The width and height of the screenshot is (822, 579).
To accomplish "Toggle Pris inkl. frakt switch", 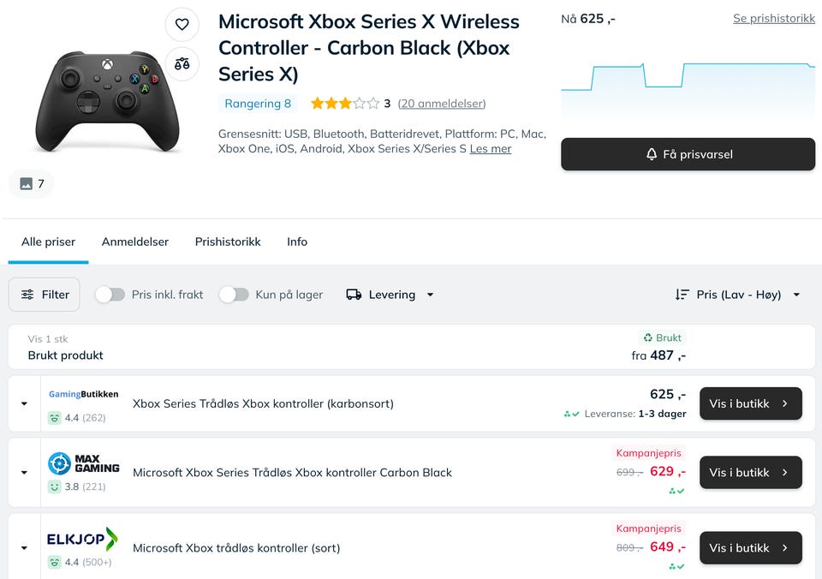I will tap(110, 295).
